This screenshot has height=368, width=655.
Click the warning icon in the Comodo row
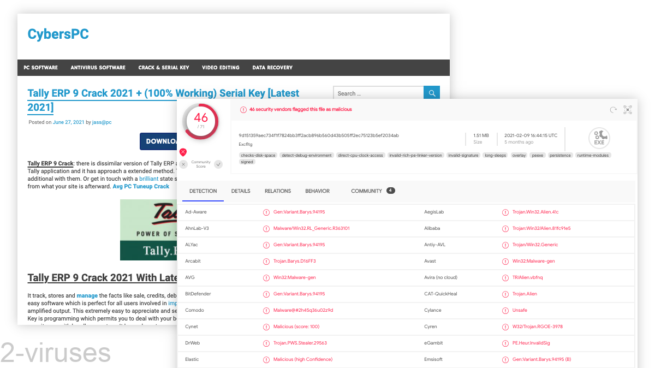click(x=266, y=310)
